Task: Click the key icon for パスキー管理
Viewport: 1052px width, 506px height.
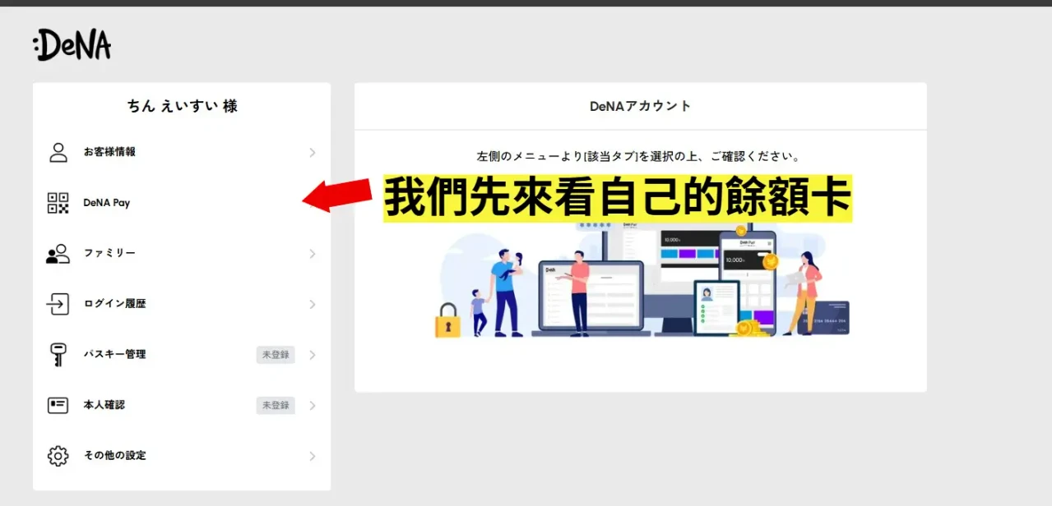Action: pos(58,355)
